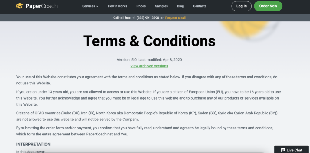
Task: Visit the Blog section
Action: [x=180, y=6]
